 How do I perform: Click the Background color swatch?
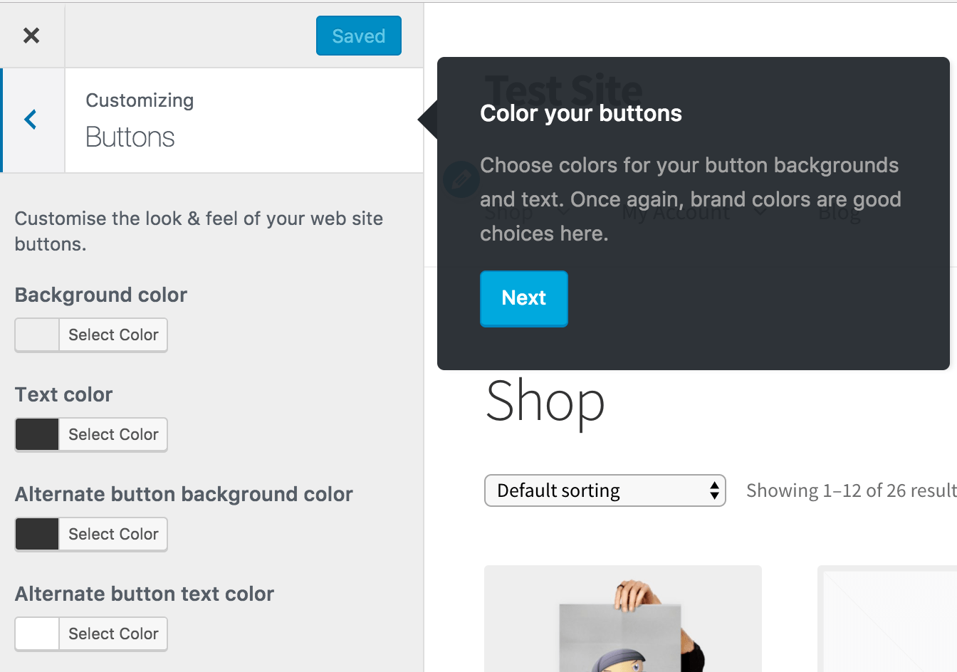pyautogui.click(x=36, y=335)
